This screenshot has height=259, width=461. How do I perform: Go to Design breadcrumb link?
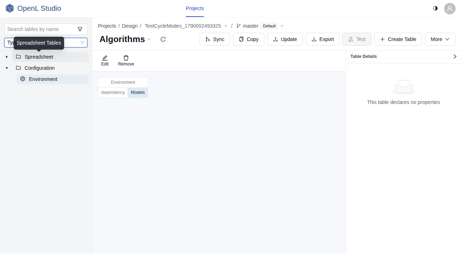(130, 26)
